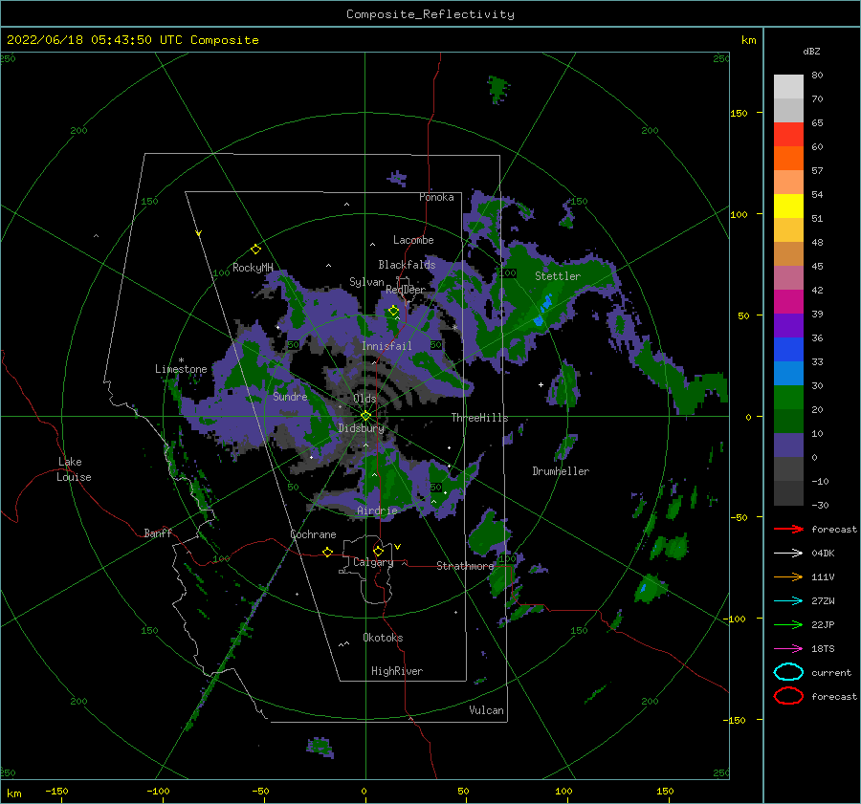Click the Okotoks city label
This screenshot has height=804, width=861.
(x=383, y=638)
